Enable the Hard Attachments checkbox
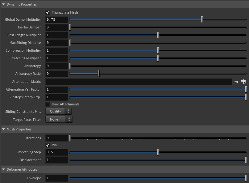Screen dimensions: 249x183 point(48,104)
